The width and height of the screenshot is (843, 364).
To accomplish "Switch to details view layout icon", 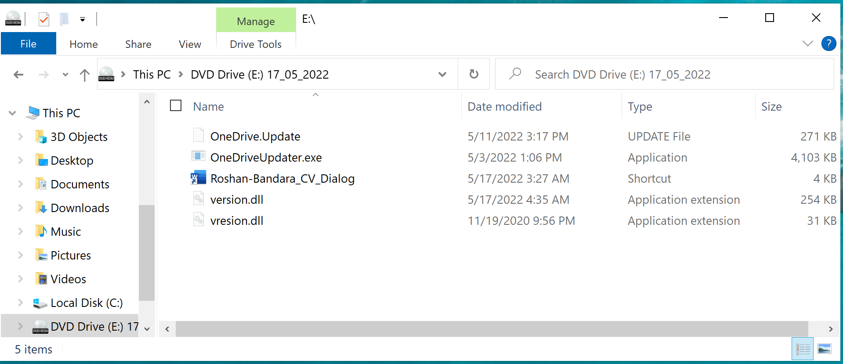I will pyautogui.click(x=803, y=349).
